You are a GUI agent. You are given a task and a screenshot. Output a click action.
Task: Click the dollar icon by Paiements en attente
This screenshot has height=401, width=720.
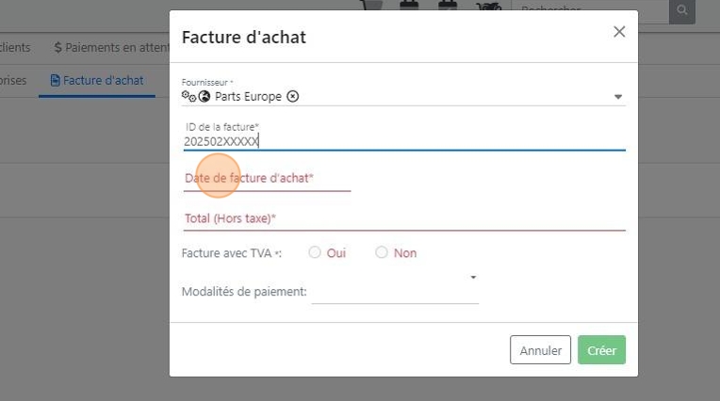click(58, 47)
